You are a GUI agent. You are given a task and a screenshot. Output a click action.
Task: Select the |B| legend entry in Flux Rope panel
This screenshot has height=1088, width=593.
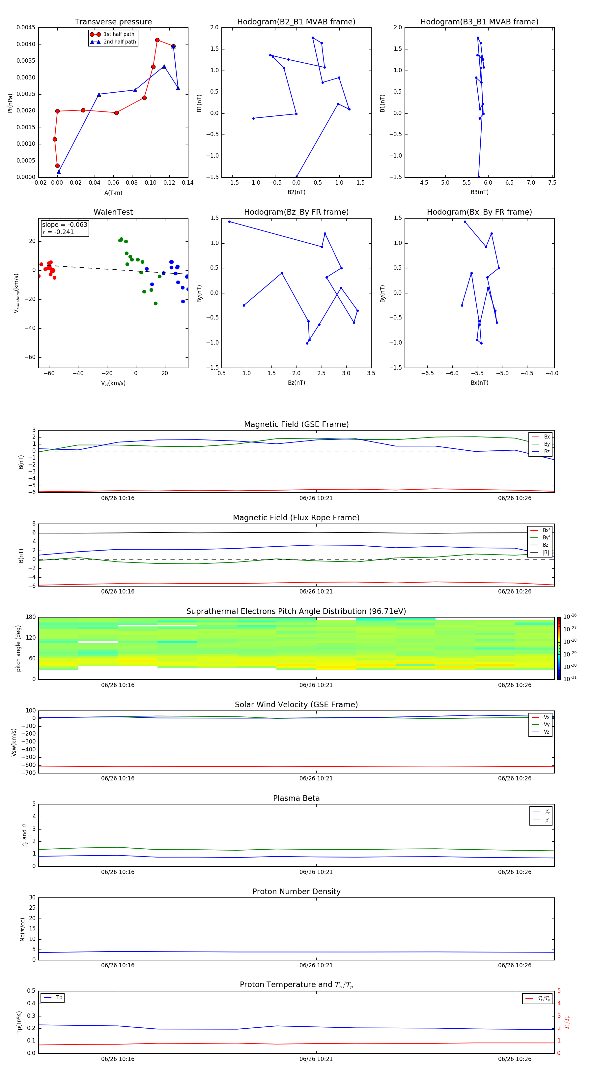[x=540, y=553]
